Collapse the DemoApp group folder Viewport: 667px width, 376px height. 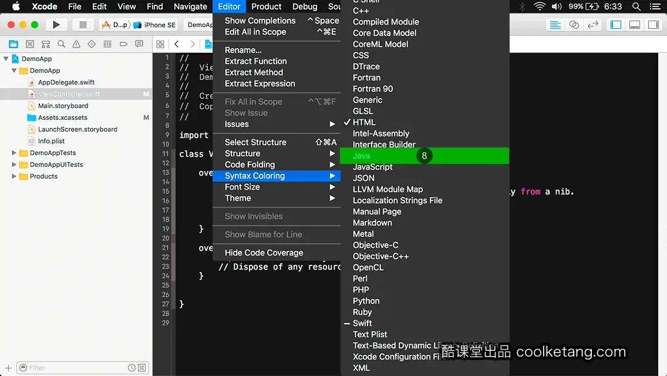pos(14,70)
